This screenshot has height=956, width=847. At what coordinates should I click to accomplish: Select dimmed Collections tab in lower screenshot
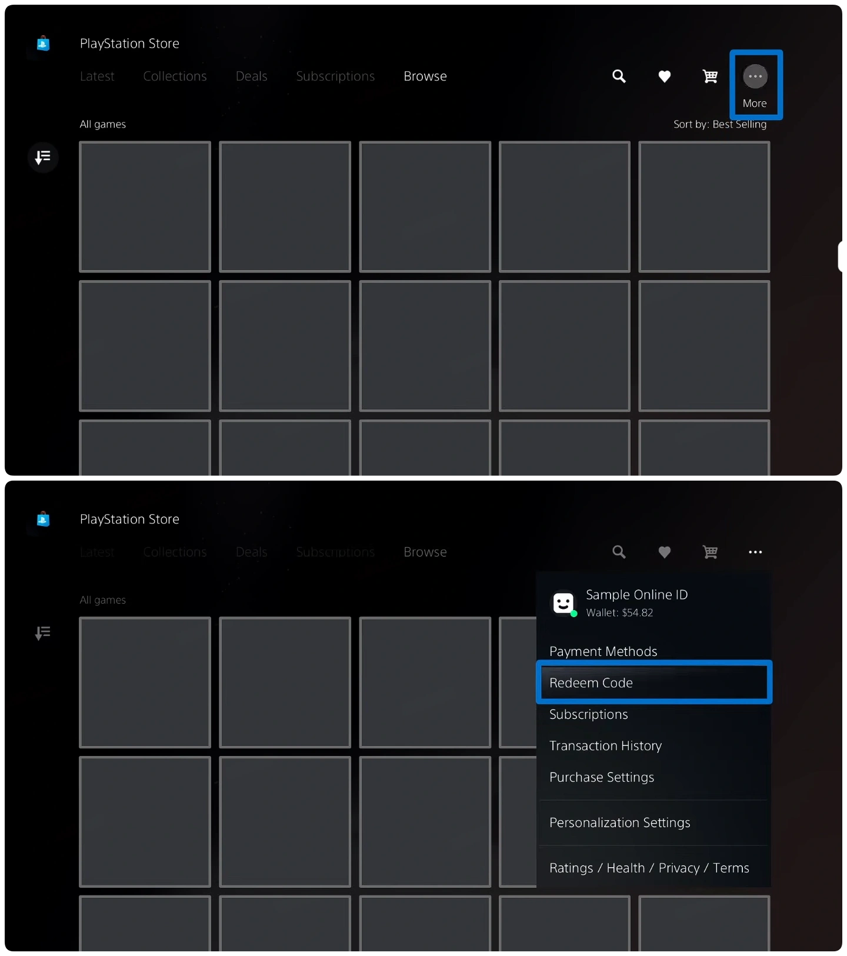pos(175,552)
